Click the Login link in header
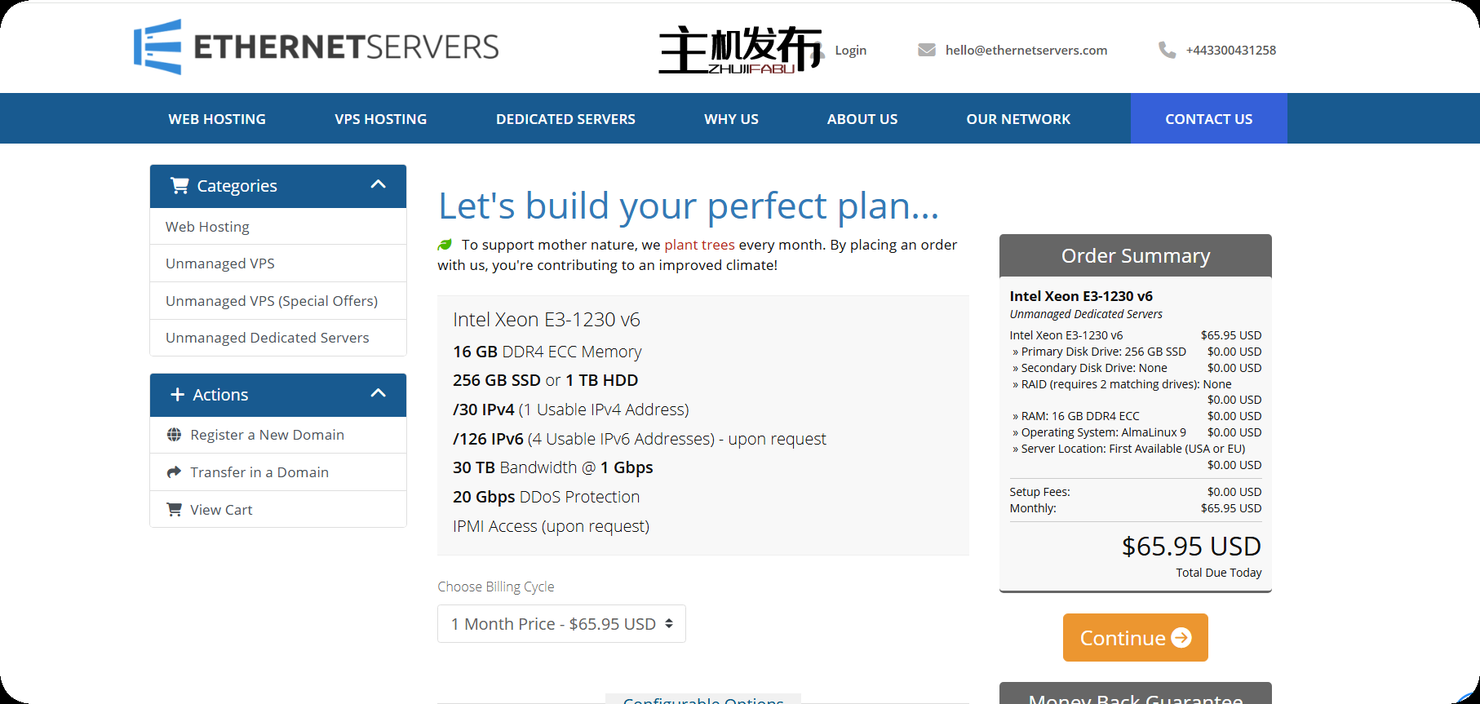This screenshot has width=1480, height=704. (x=850, y=51)
